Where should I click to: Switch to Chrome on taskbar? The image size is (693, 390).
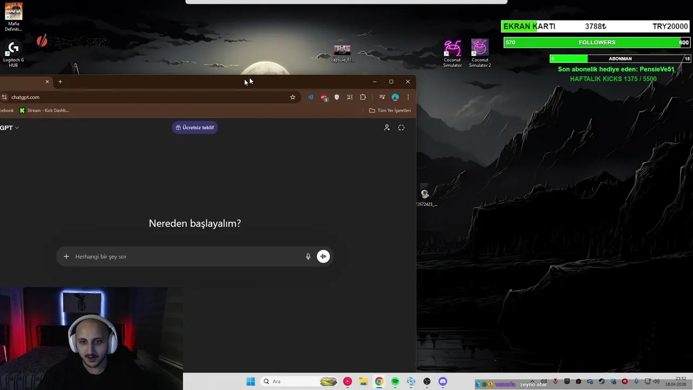379,382
